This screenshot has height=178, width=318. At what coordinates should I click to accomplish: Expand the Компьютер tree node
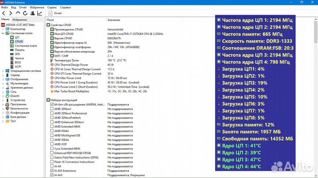(3, 29)
